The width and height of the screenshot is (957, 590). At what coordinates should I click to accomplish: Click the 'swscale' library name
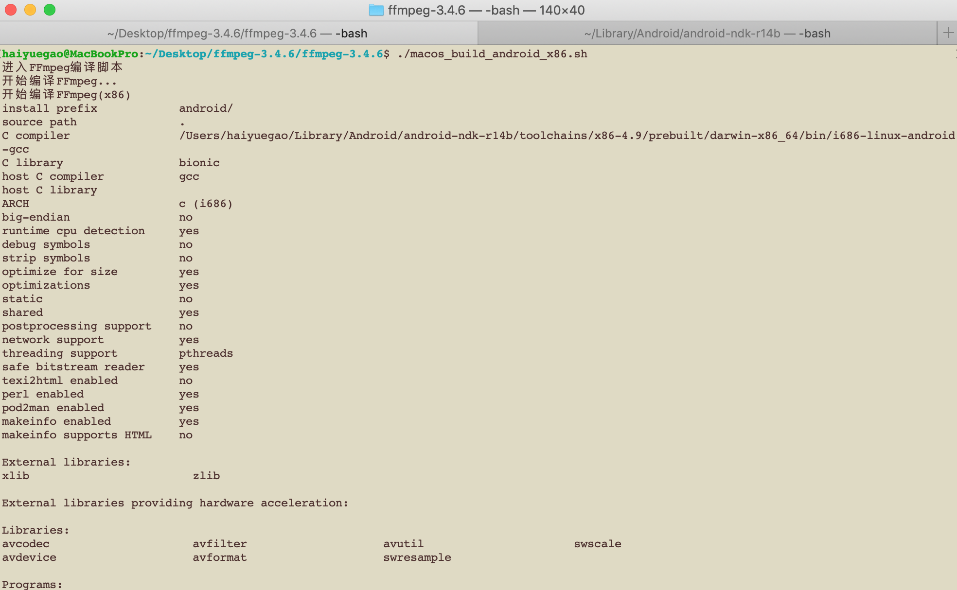[x=598, y=544]
